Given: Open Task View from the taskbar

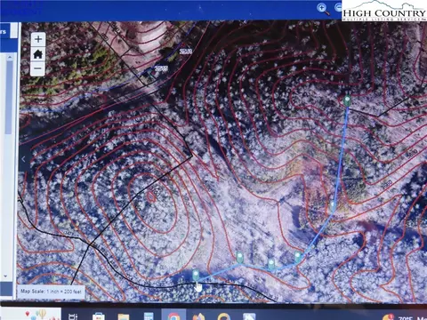Looking at the screenshot, I should 73,316.
